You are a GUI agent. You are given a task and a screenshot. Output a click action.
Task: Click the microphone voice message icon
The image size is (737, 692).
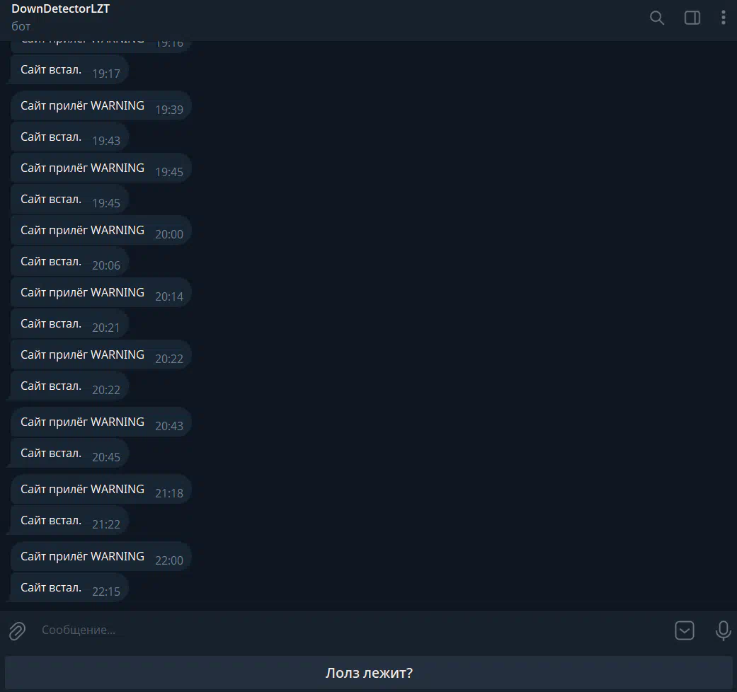tap(723, 630)
